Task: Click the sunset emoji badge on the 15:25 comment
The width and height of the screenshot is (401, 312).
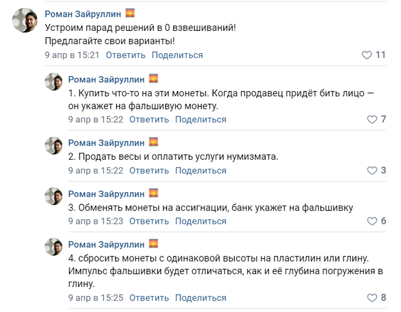Action: [154, 243]
